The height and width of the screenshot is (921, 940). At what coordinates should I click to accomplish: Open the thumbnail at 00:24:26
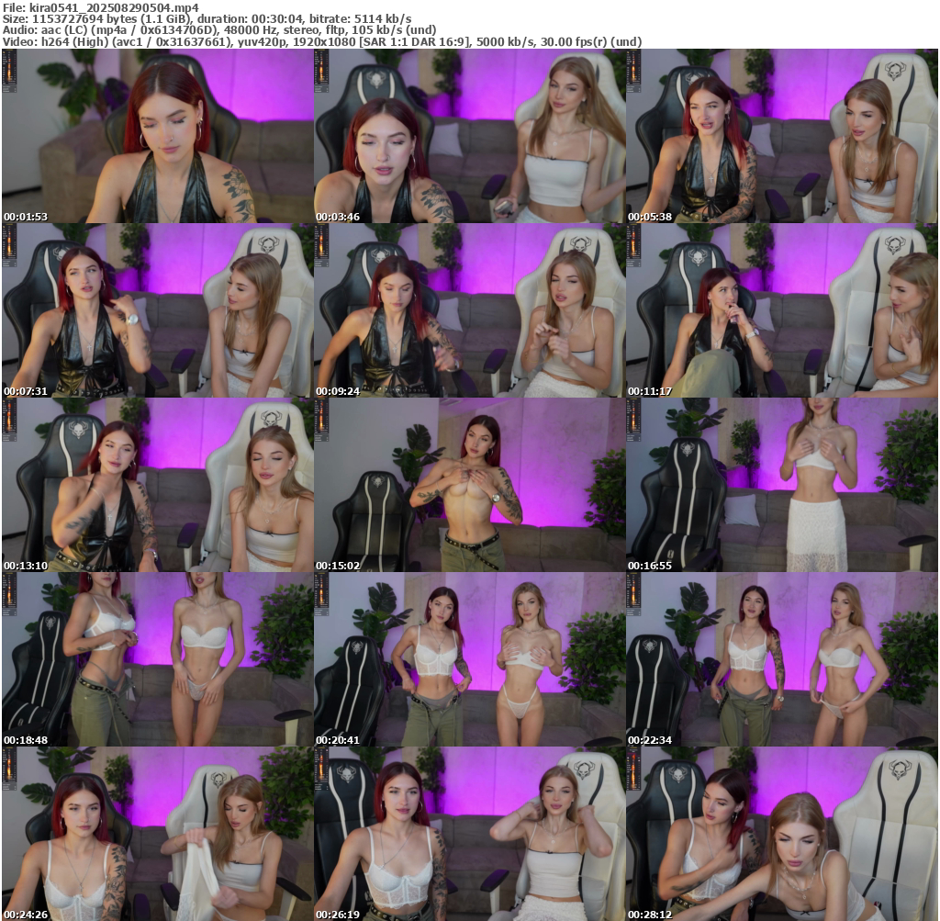[x=157, y=834]
